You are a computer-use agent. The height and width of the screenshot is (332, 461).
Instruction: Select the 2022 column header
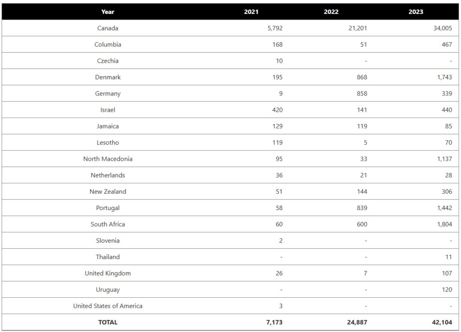click(x=331, y=12)
